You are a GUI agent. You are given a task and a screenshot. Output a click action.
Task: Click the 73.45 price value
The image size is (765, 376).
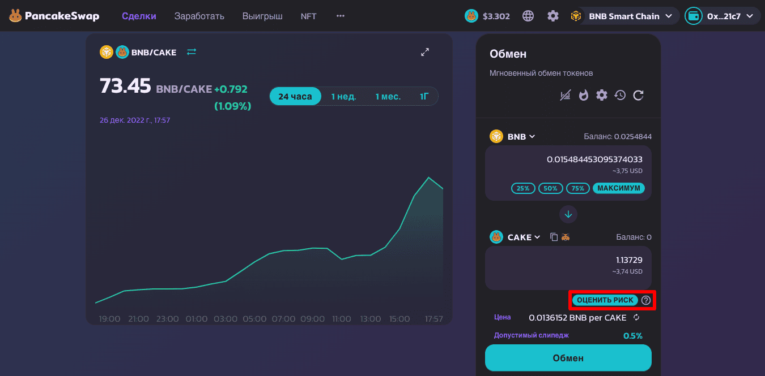125,86
